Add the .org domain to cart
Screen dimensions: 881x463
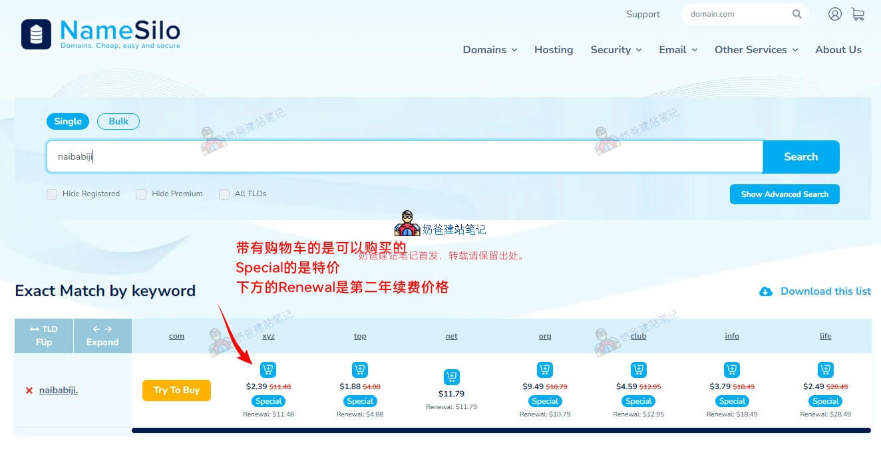pyautogui.click(x=544, y=370)
